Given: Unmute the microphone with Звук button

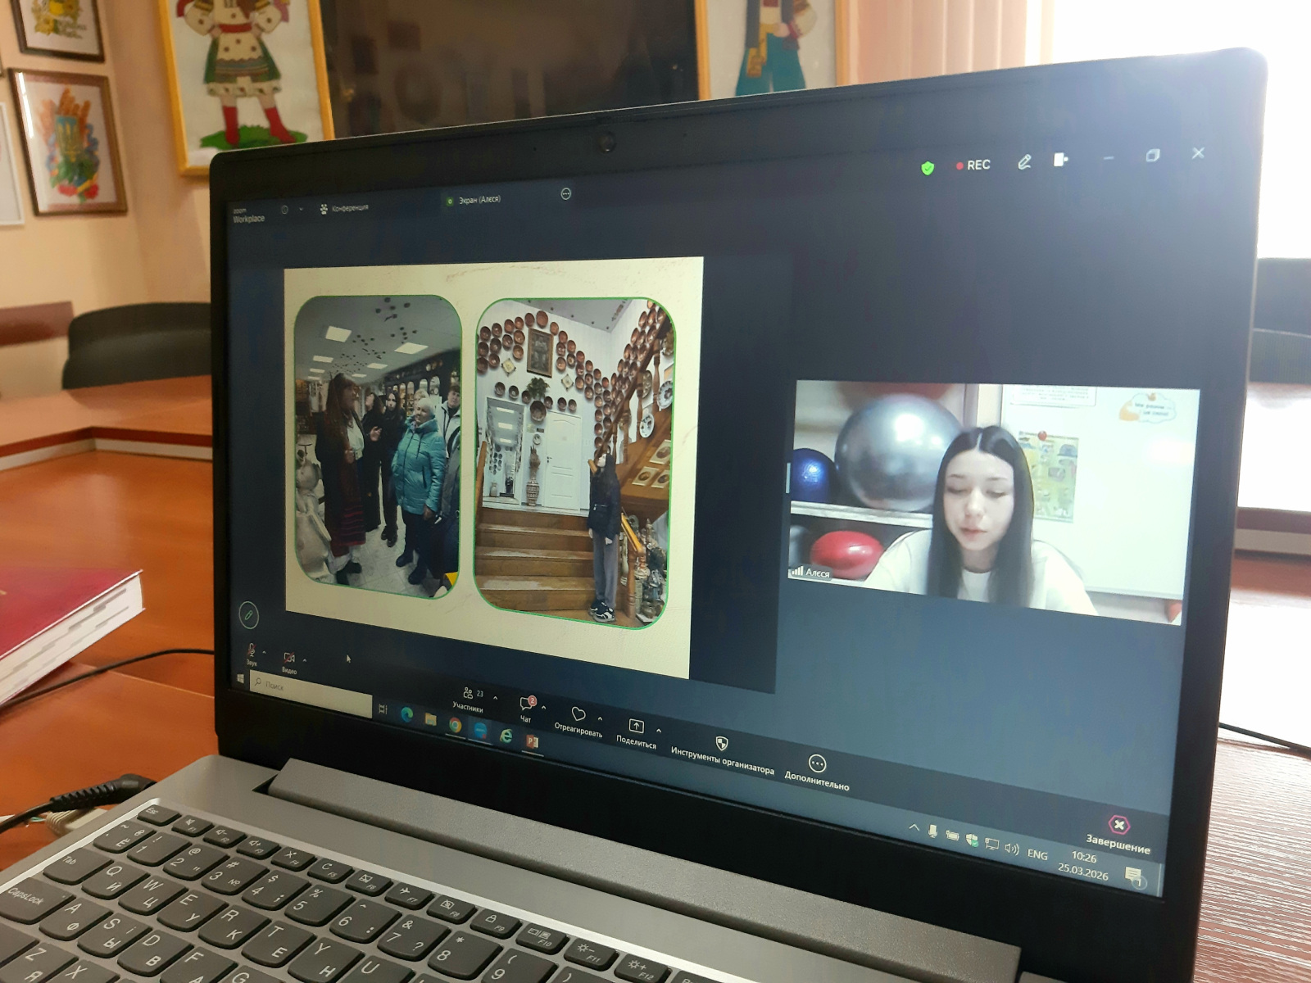Looking at the screenshot, I should click(251, 653).
